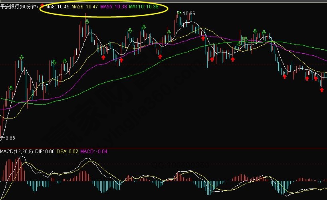The height and width of the screenshot is (200, 327).
Task: Select the divider line above the MACD panel
Action: pyautogui.click(x=164, y=148)
